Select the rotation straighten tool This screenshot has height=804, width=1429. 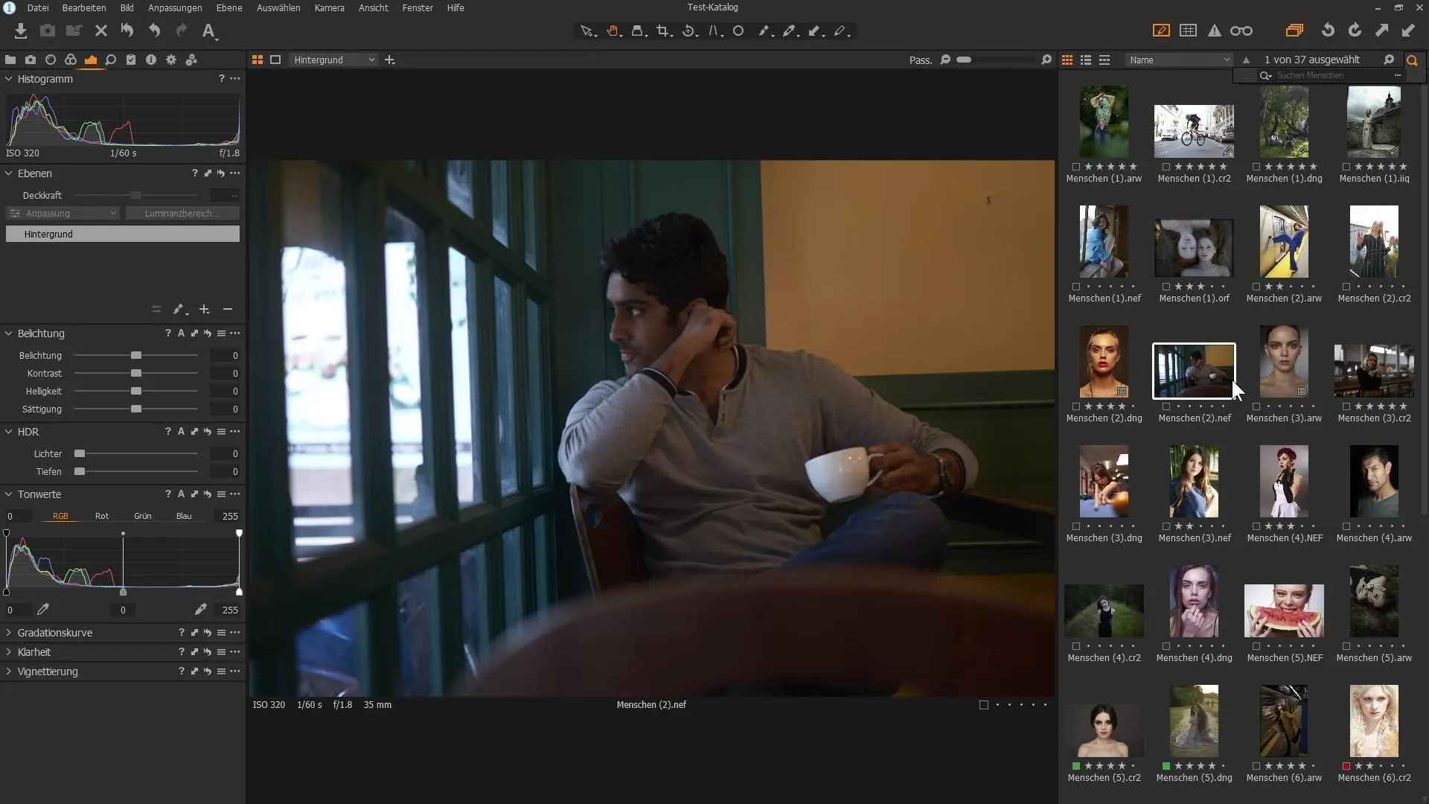click(690, 31)
